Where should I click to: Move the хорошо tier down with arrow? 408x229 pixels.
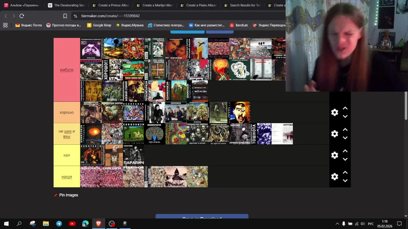click(345, 116)
